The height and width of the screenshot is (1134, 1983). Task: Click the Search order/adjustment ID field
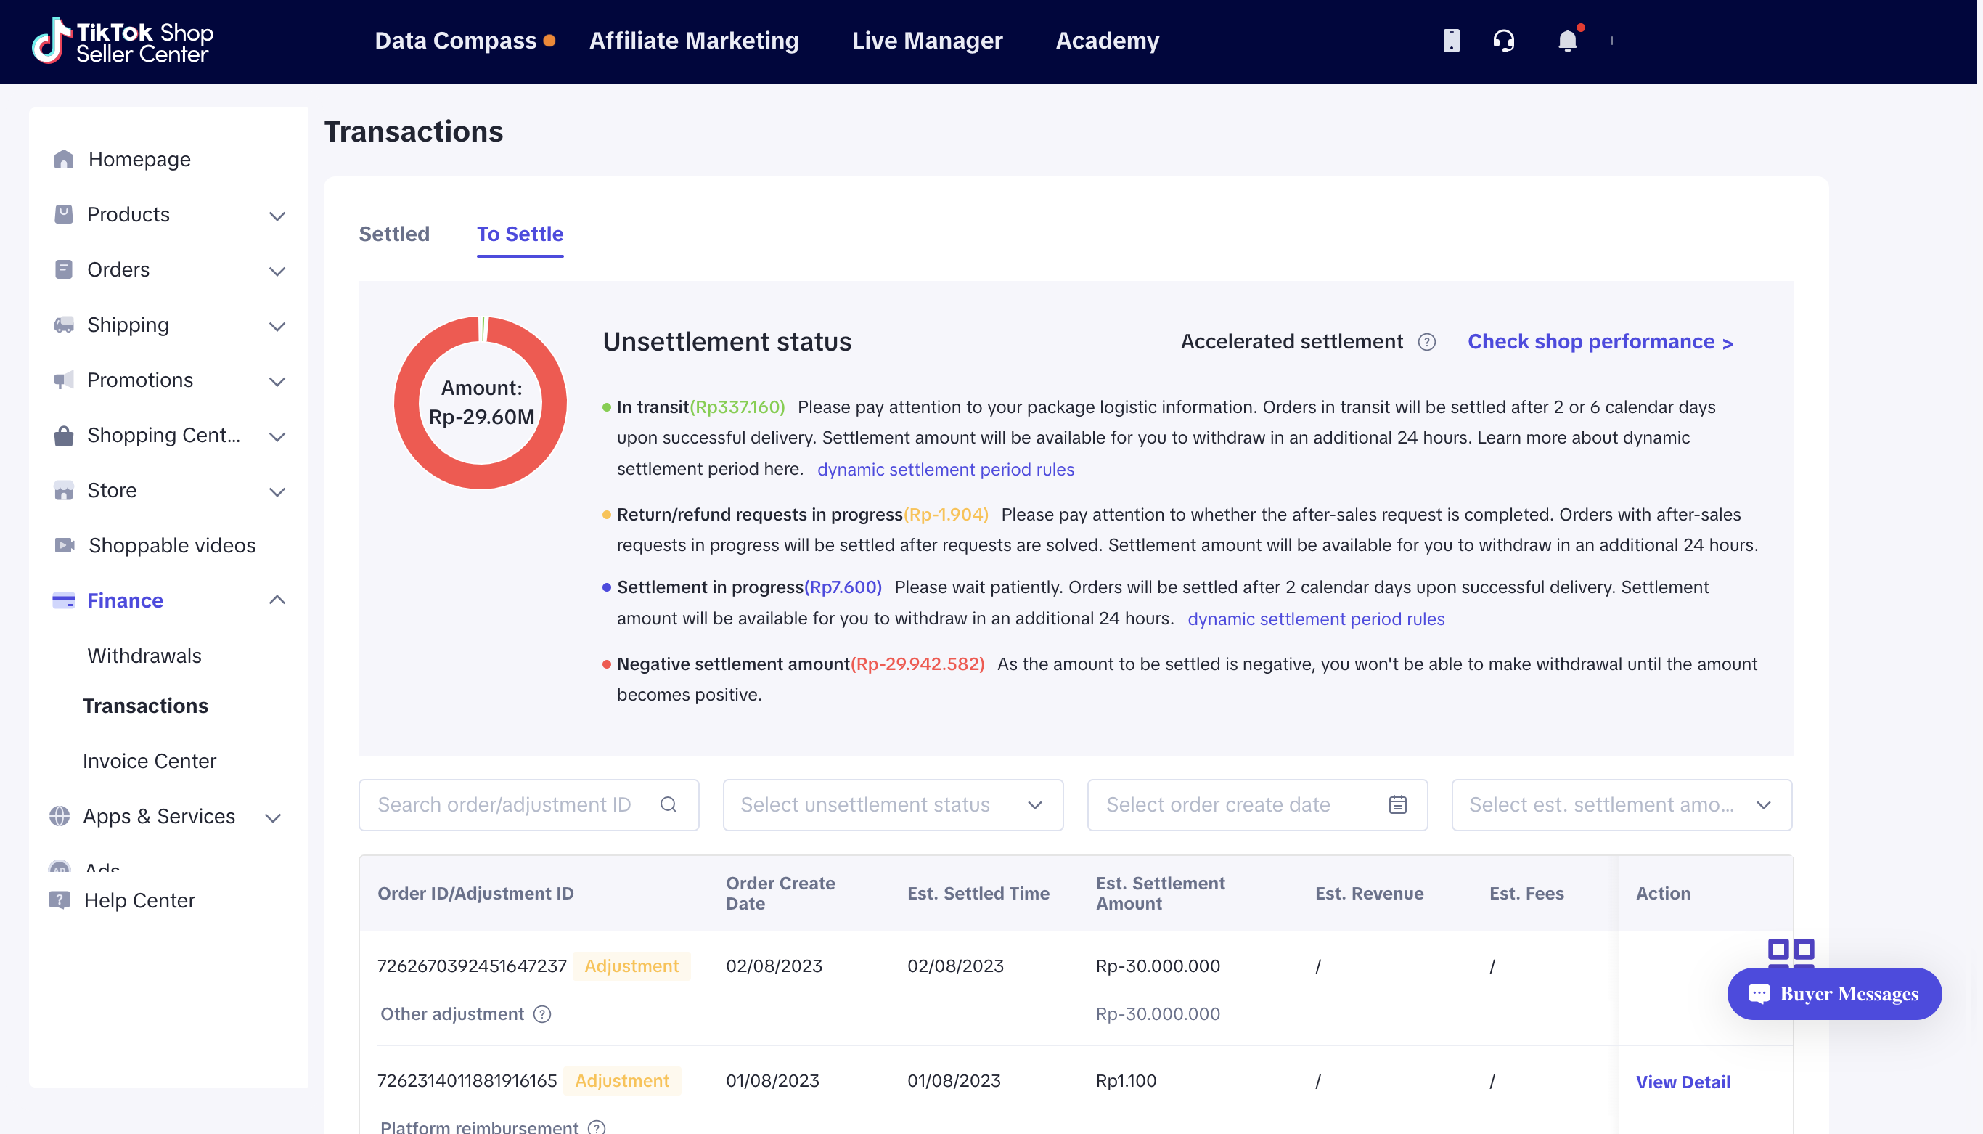coord(504,804)
